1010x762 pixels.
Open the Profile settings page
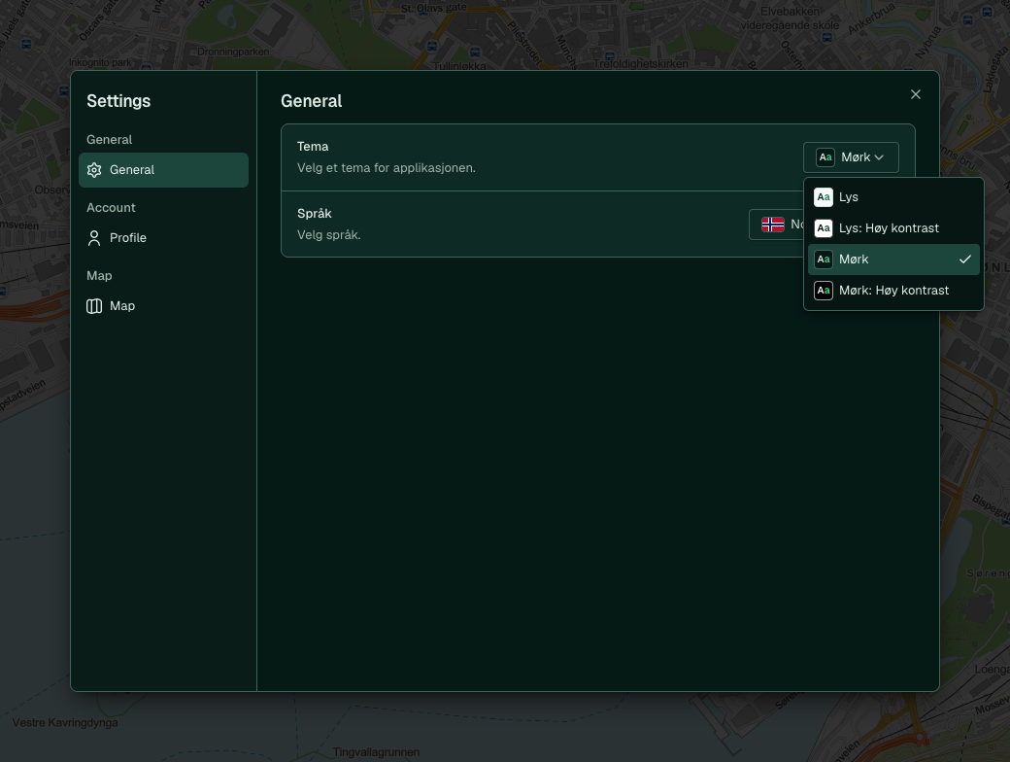[163, 238]
